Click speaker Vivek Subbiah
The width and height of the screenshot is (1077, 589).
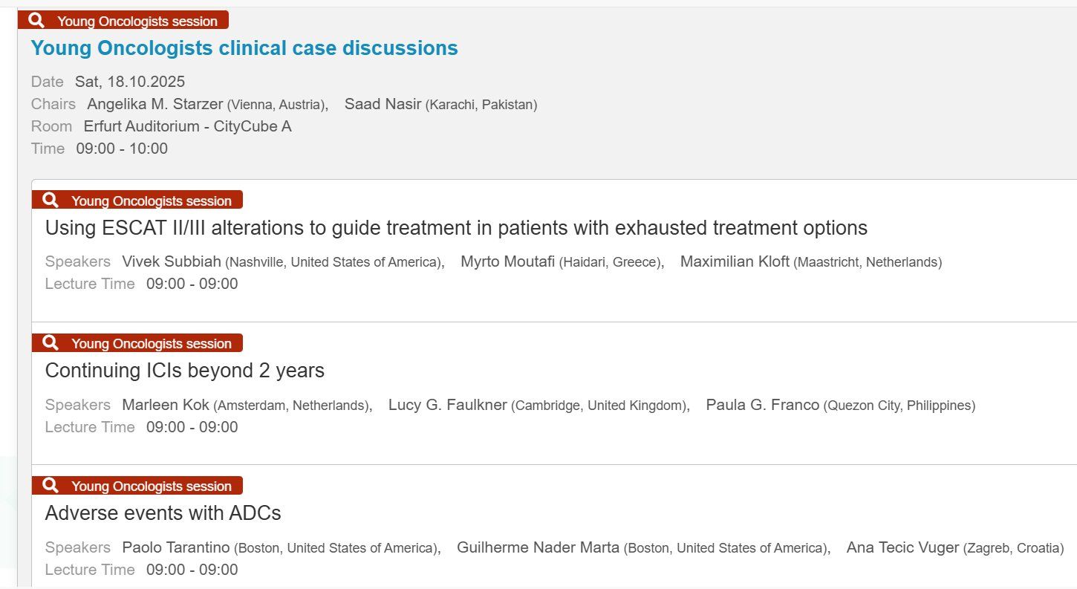[172, 261]
